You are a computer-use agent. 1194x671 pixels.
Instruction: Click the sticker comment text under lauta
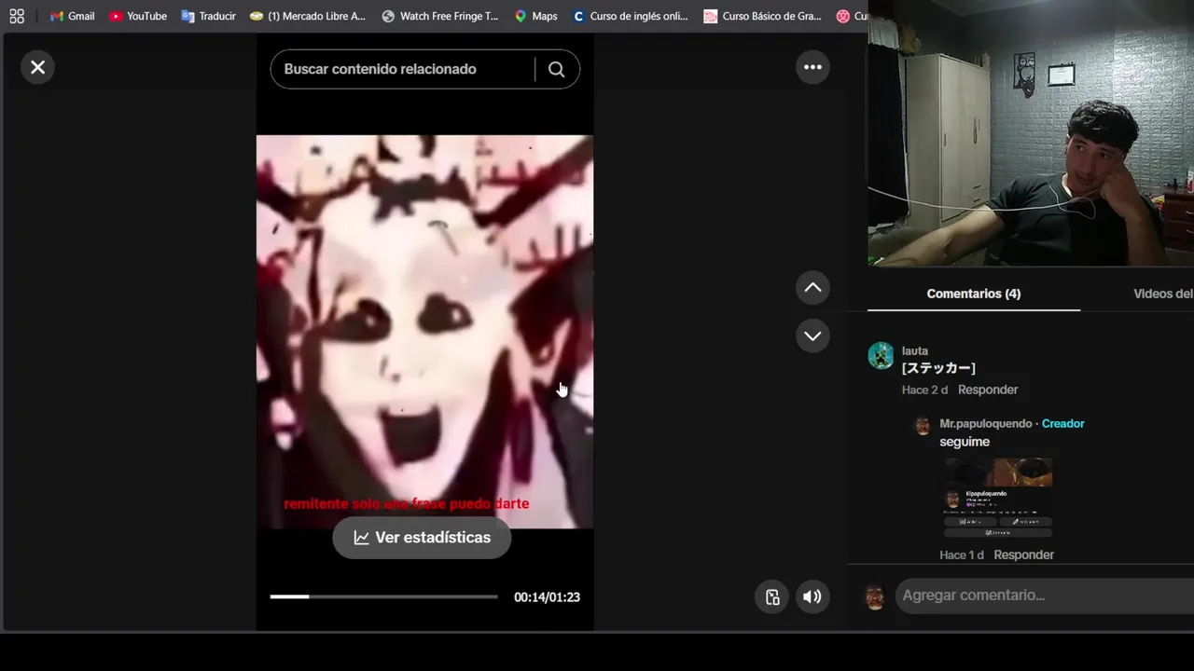(x=938, y=368)
